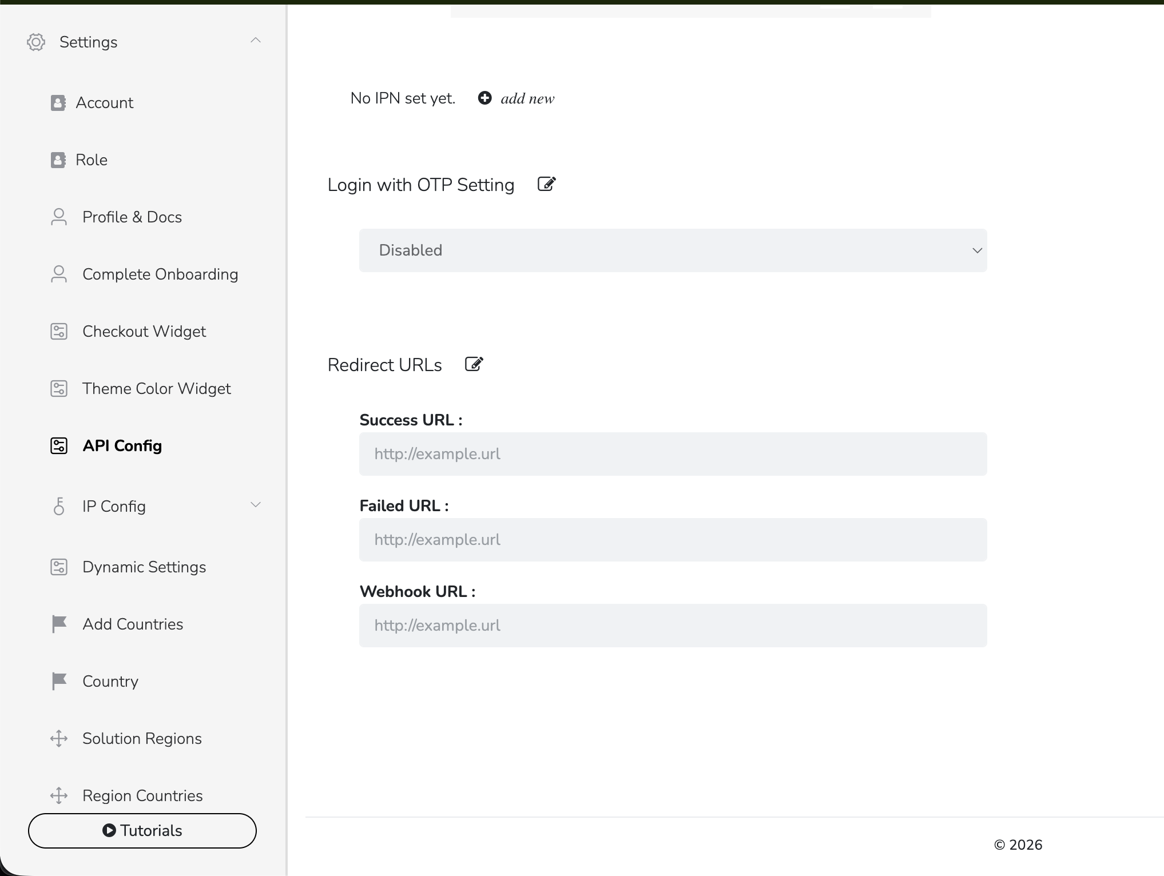Select the Add Countries flag icon

point(59,624)
